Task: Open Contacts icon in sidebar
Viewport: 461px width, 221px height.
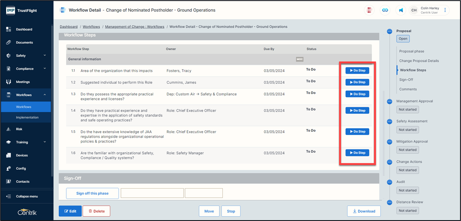Action: [8, 182]
